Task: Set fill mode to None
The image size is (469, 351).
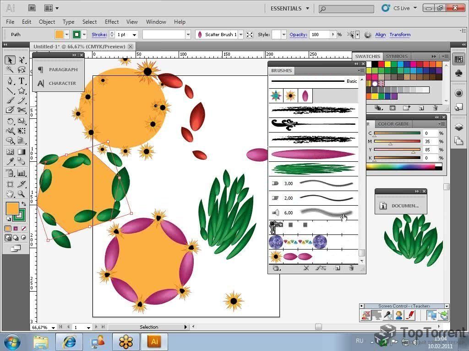Action: tap(23, 229)
